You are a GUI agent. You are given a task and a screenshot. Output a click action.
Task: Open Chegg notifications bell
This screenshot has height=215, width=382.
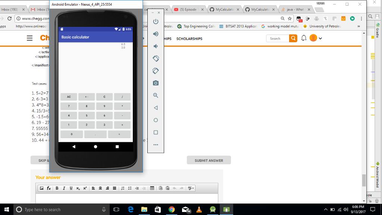tap(304, 38)
